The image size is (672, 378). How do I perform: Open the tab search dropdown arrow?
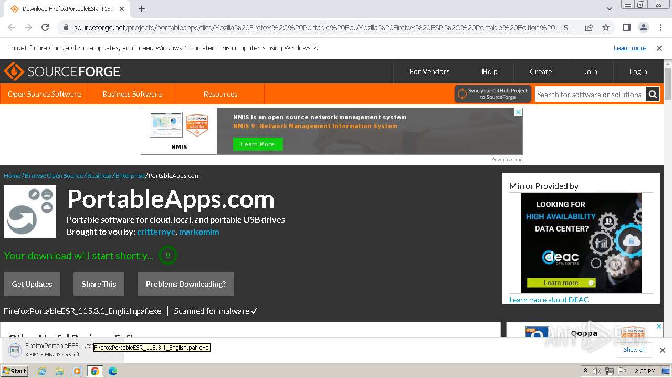pos(609,9)
